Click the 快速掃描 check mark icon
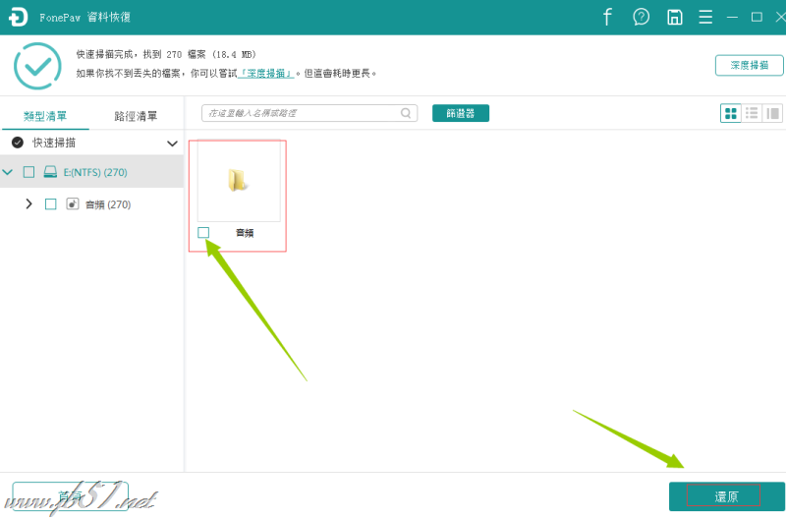This screenshot has height=520, width=786. pyautogui.click(x=18, y=143)
